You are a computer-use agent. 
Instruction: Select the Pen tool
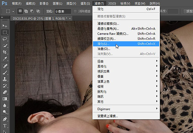pos(5,119)
